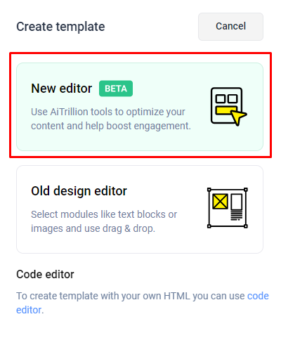Click the 'Use AiTrillion tools' description text
The image size is (281, 345).
pyautogui.click(x=111, y=119)
